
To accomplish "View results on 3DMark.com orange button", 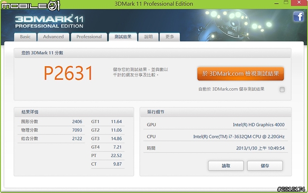I will pos(241,73).
